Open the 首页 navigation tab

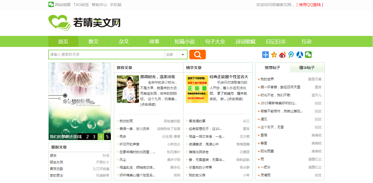63,41
